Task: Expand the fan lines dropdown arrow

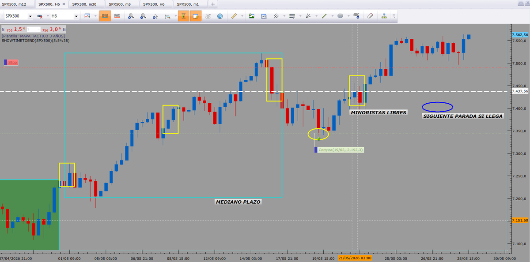Action: 316,16
